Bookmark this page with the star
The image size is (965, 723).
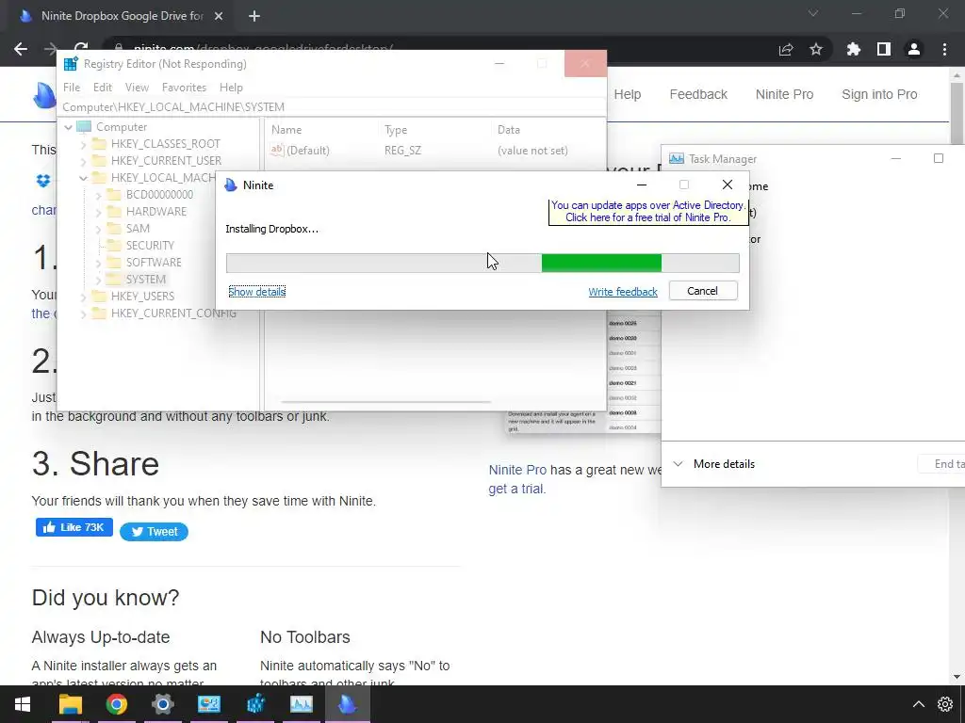[816, 49]
